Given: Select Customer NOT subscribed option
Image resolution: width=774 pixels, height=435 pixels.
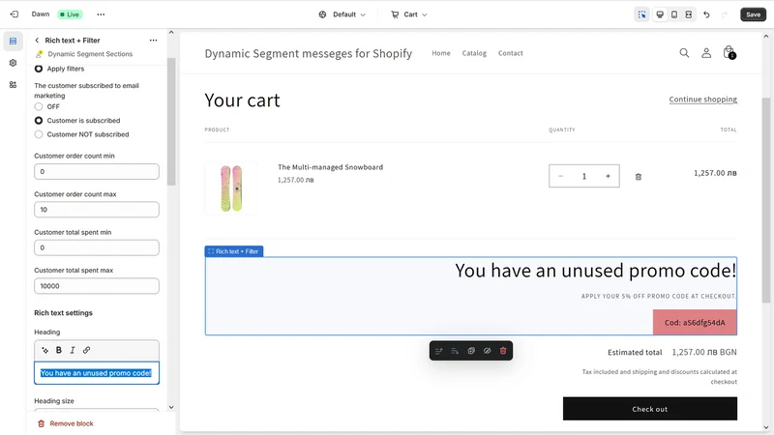Looking at the screenshot, I should 39,134.
